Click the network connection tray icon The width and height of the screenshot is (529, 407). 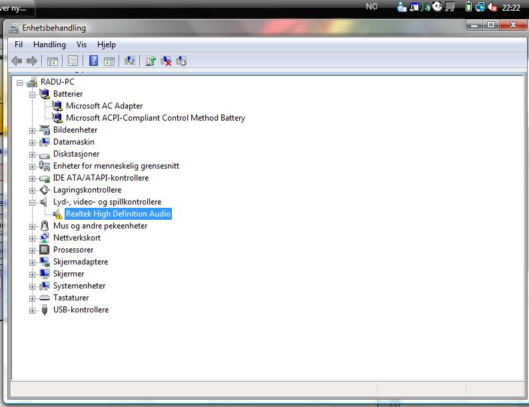480,7
